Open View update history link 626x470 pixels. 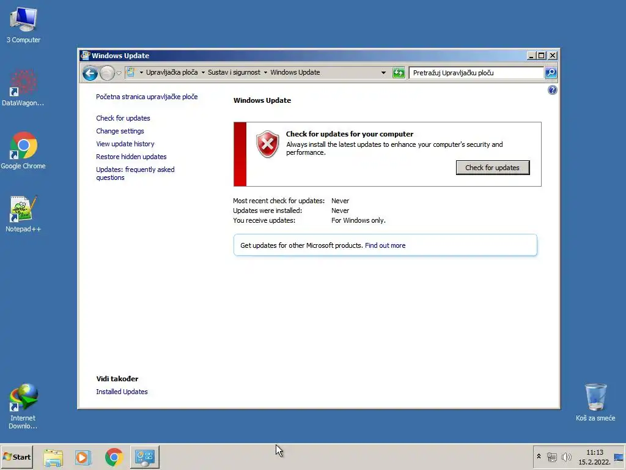coord(125,144)
